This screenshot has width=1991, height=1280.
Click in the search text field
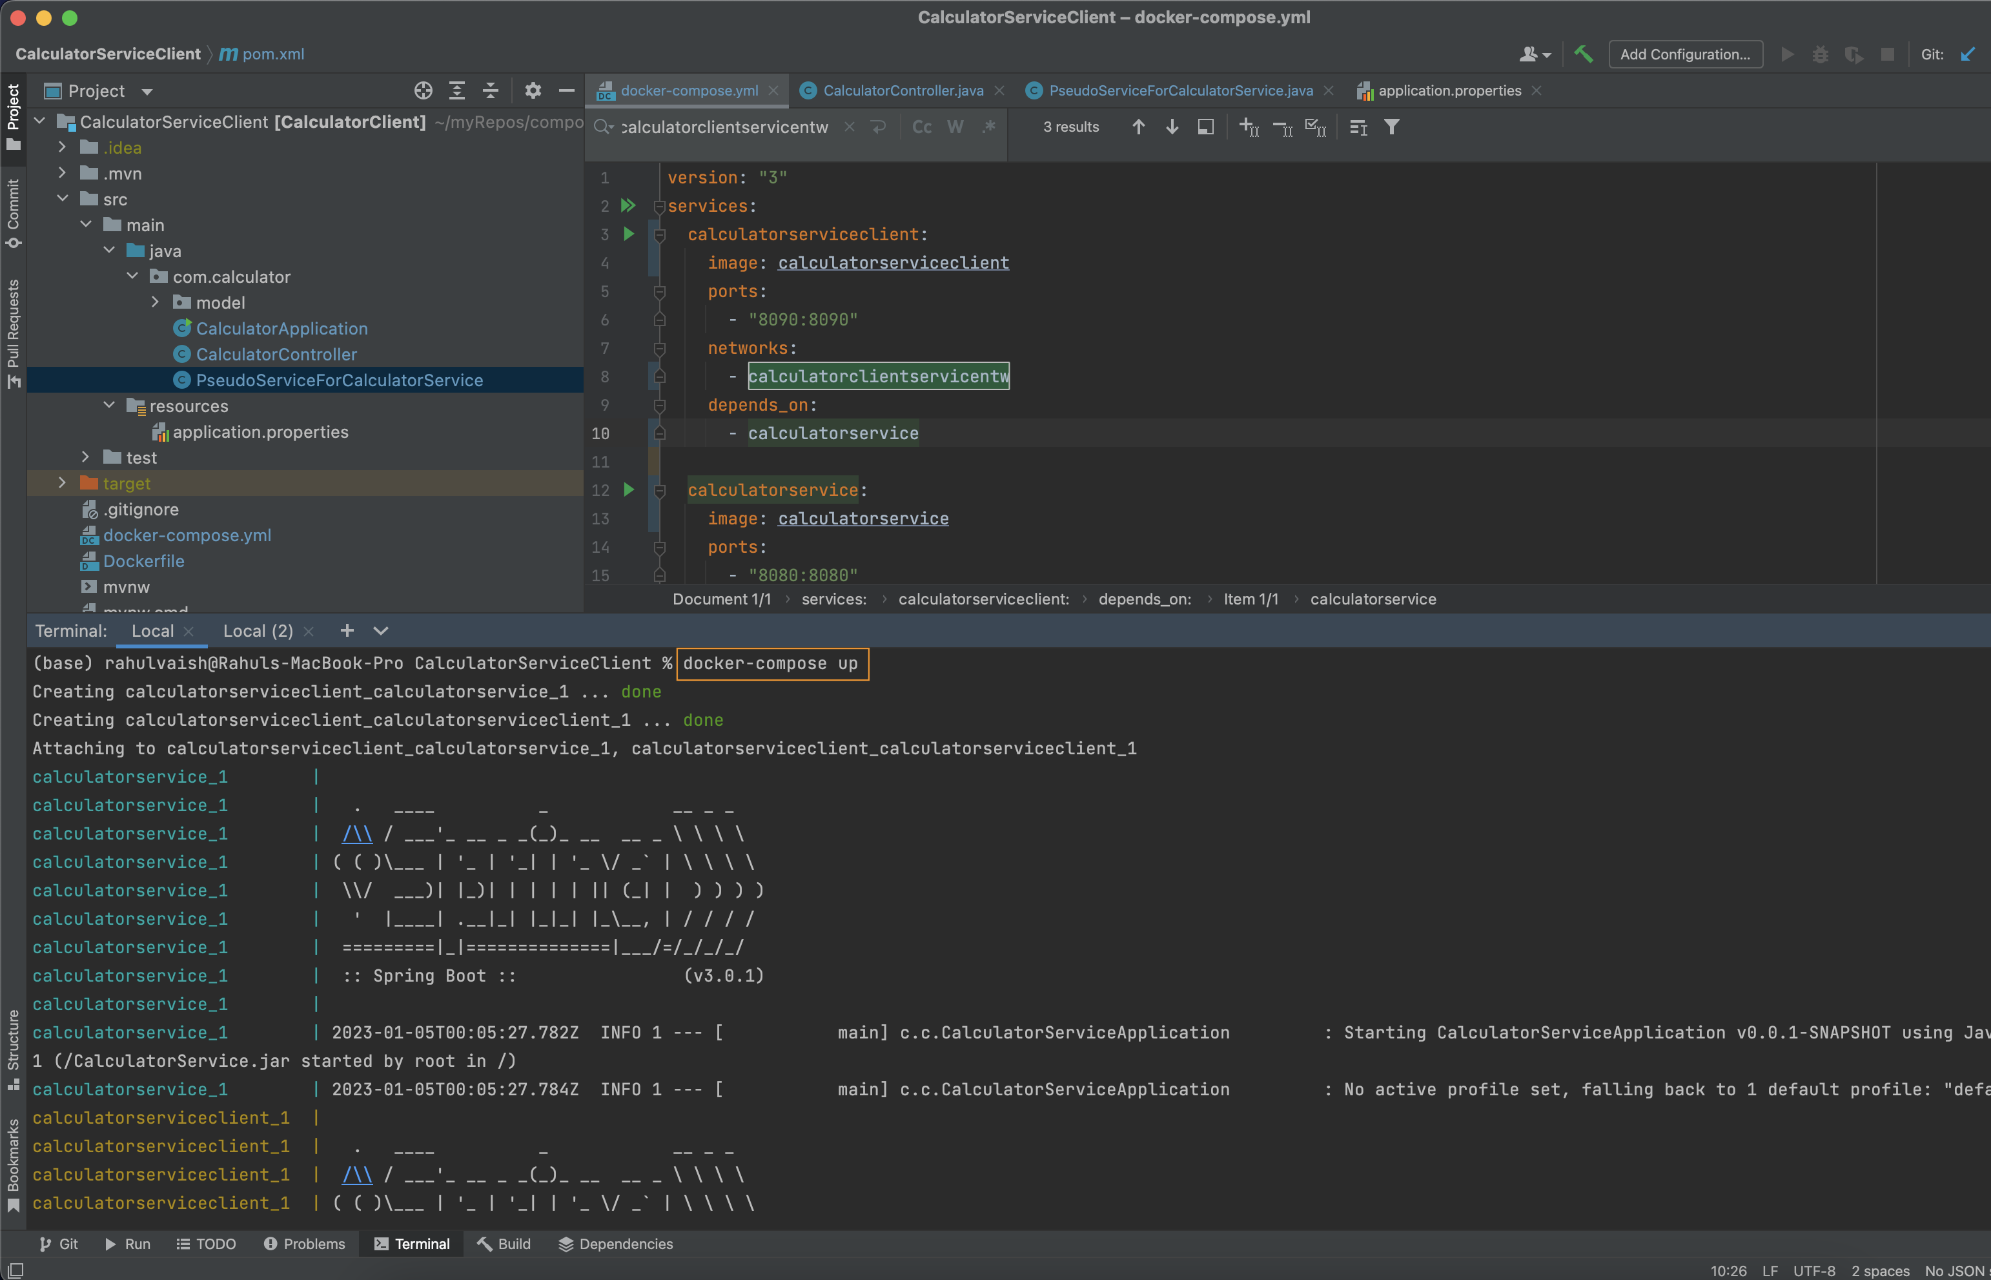coord(724,127)
